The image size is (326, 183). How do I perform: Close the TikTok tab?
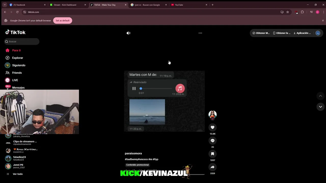coord(126,5)
